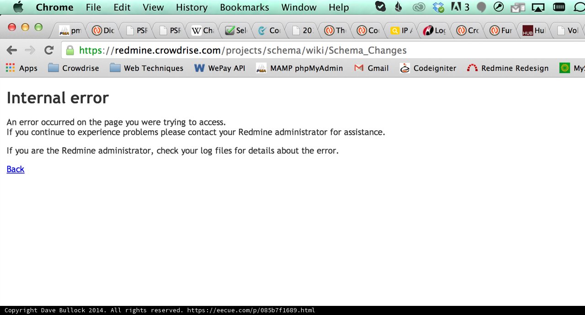Viewport: 585px width, 315px height.
Task: Click the yellow minimize window button
Action: (x=25, y=27)
